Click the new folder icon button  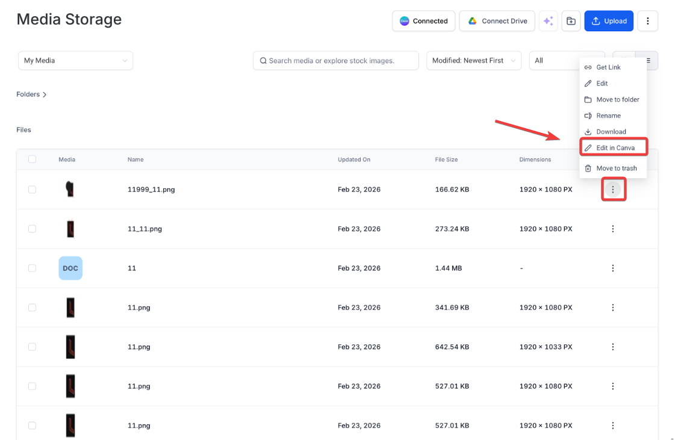(571, 21)
